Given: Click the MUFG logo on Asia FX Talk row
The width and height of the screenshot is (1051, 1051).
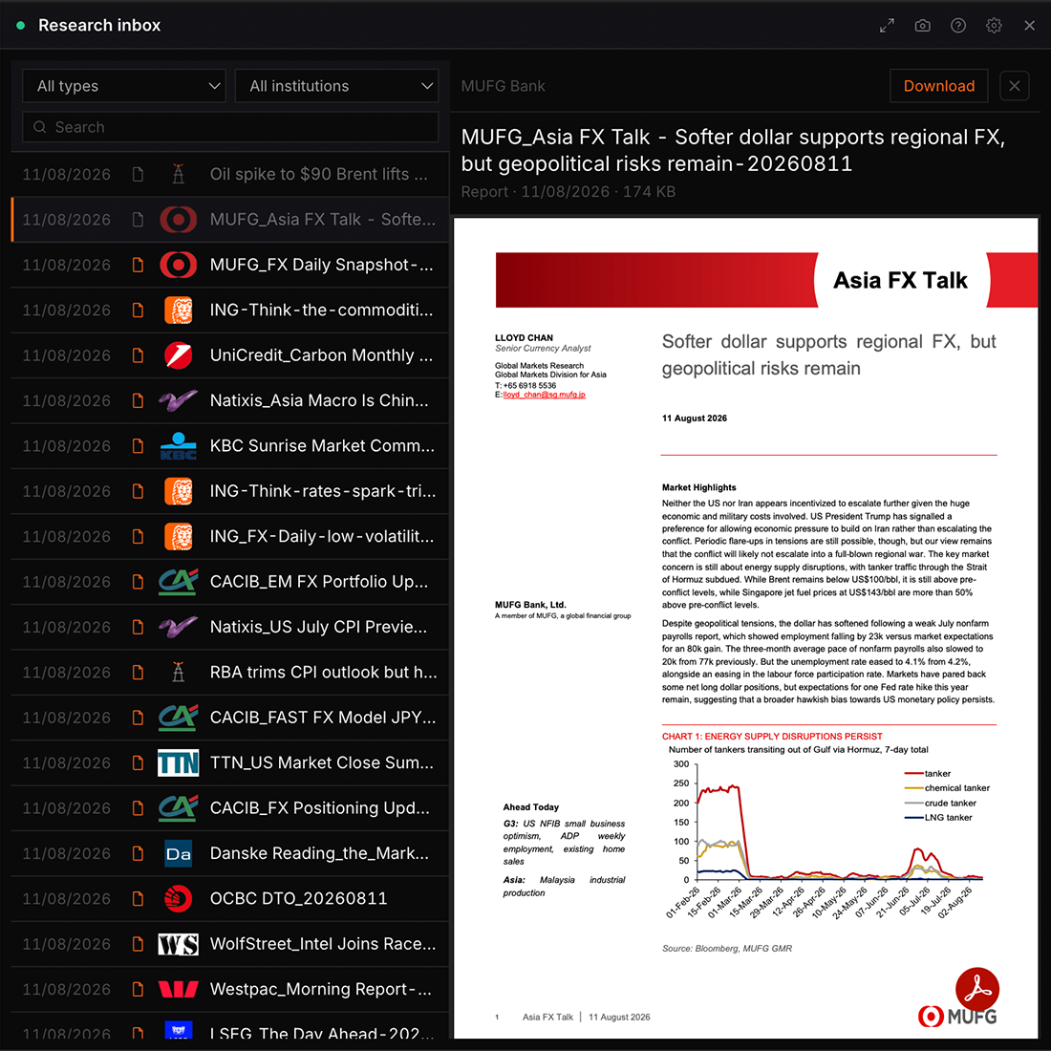Looking at the screenshot, I should 179,219.
